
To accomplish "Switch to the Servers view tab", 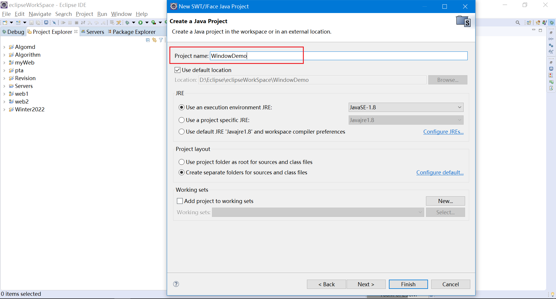I will click(93, 32).
